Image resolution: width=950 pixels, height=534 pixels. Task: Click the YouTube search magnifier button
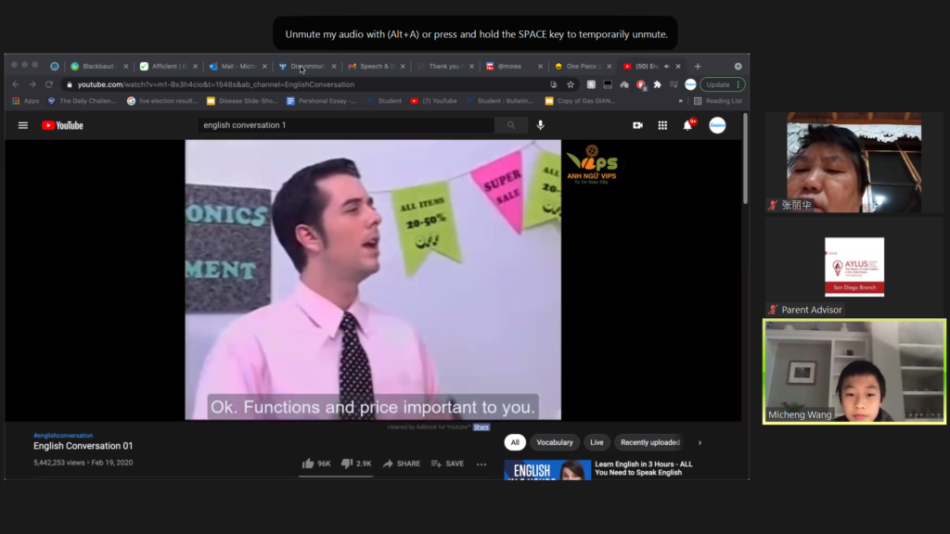pyautogui.click(x=511, y=125)
